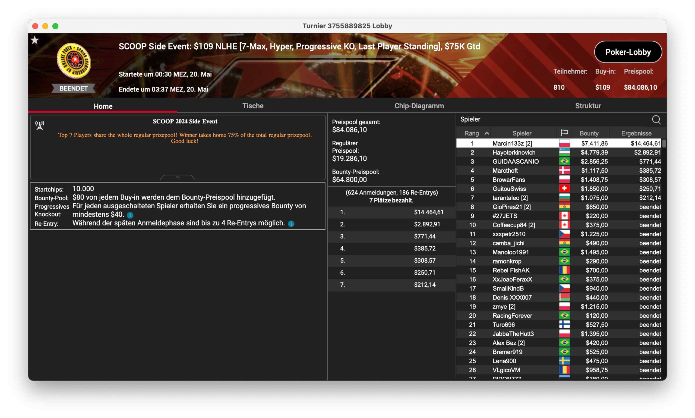Click the favorite star icon
The image size is (695, 418).
tap(35, 40)
